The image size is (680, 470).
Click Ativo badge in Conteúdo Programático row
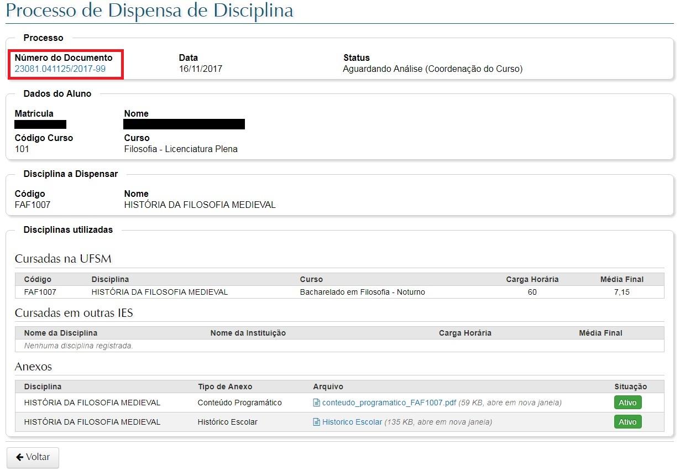(627, 403)
